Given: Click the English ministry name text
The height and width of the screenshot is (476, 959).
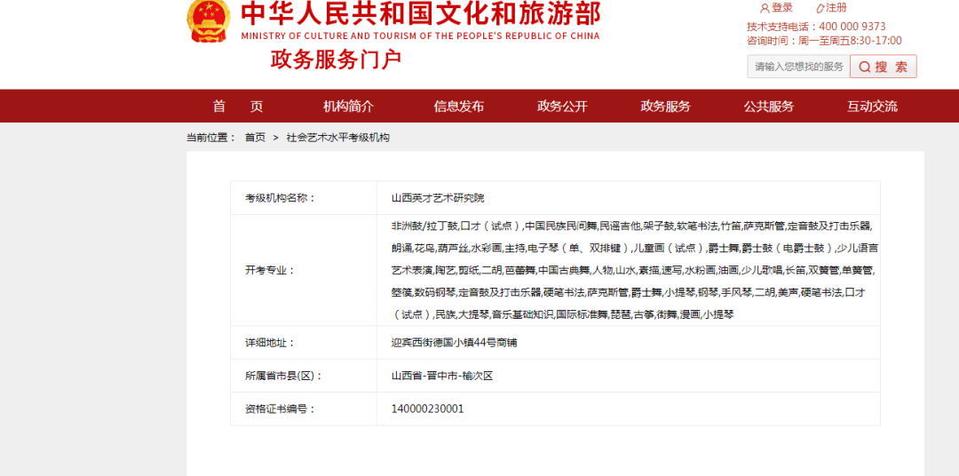Looking at the screenshot, I should click(421, 36).
